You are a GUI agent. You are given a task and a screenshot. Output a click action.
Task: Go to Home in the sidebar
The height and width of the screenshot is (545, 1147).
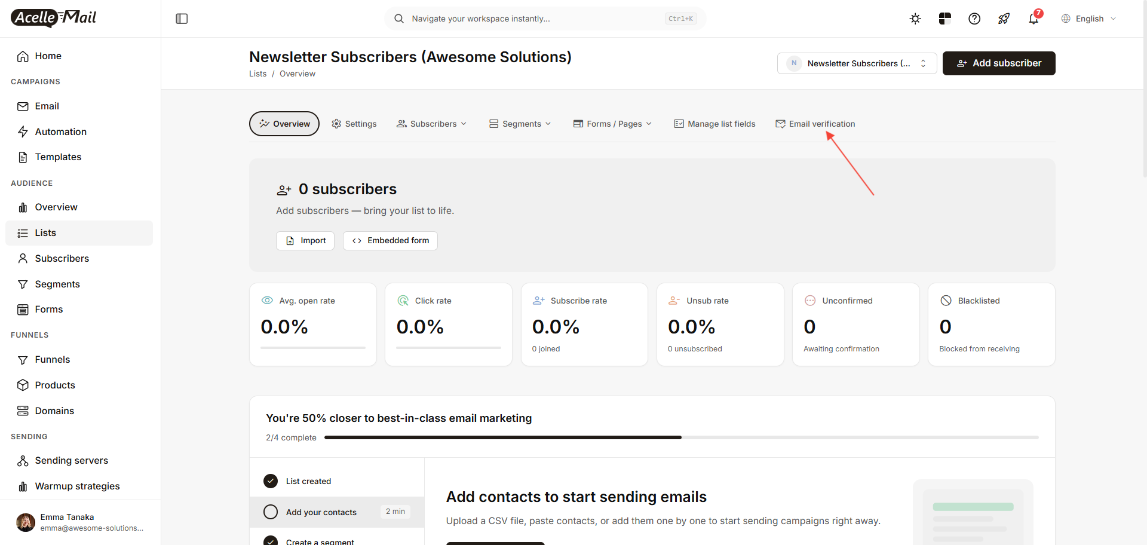click(79, 56)
